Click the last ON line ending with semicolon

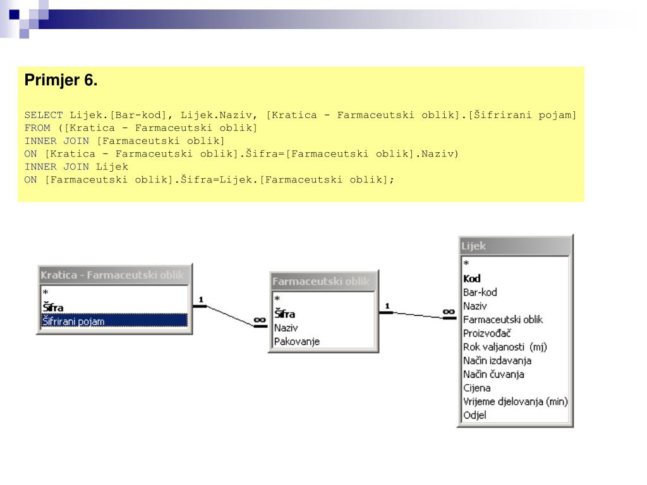[209, 180]
